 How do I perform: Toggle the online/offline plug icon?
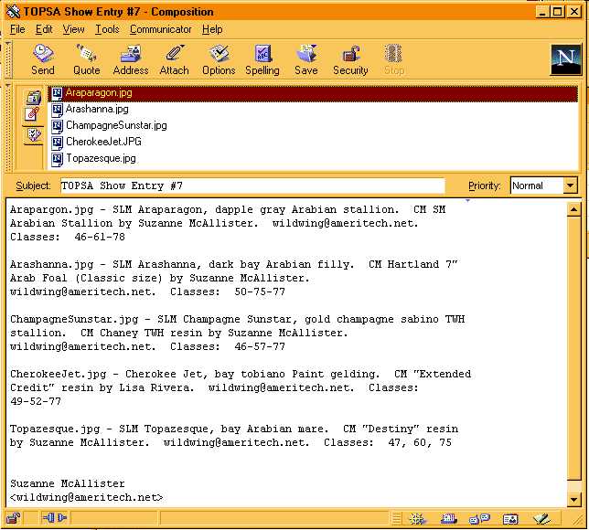[x=55, y=518]
